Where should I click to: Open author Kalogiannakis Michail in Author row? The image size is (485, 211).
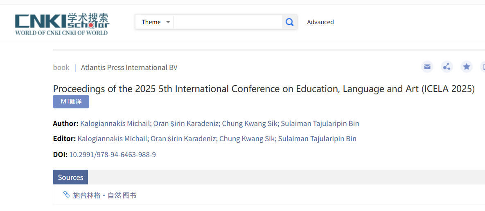coord(115,123)
